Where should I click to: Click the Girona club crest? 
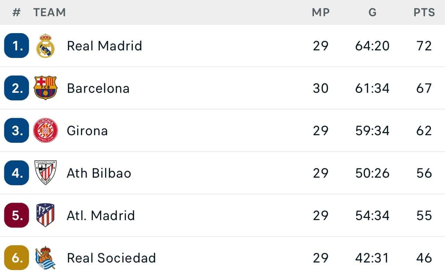[x=45, y=130]
